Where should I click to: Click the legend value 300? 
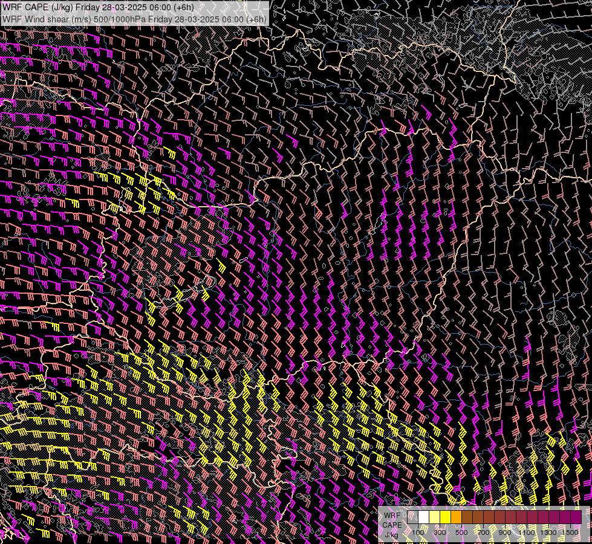[x=440, y=533]
